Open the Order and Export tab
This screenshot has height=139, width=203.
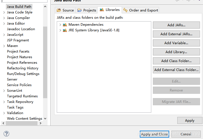click(140, 10)
